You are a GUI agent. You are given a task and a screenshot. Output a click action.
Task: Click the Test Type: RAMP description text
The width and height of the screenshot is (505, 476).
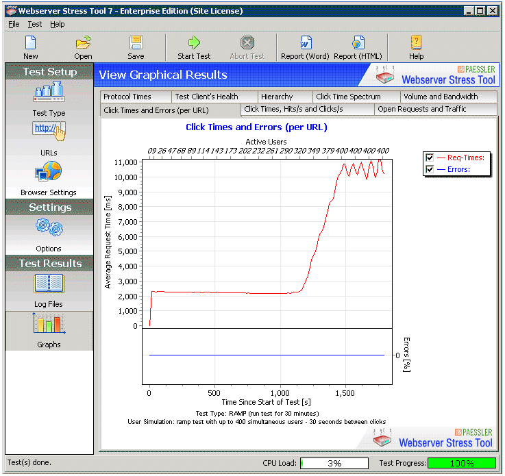(x=257, y=413)
